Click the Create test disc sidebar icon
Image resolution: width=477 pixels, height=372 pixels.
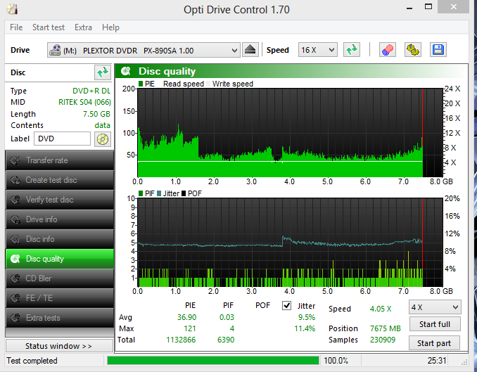point(15,180)
